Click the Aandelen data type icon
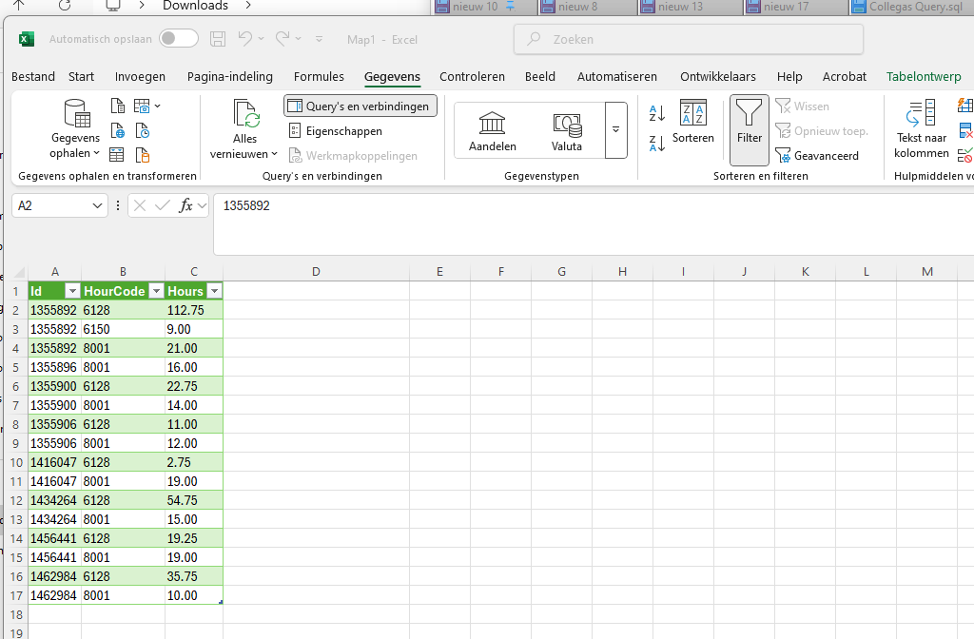The image size is (974, 639). click(x=492, y=124)
